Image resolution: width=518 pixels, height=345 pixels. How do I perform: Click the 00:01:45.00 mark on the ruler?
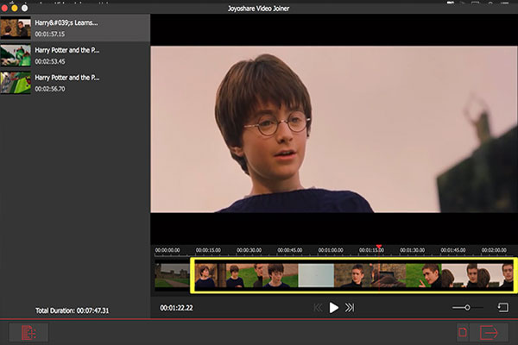click(x=452, y=251)
